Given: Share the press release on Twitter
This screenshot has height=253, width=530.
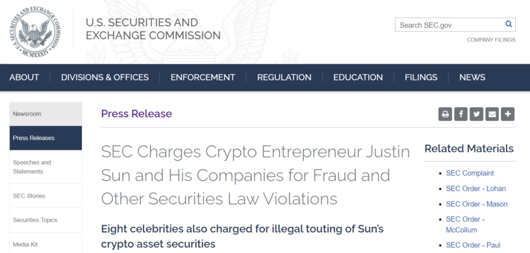Looking at the screenshot, I should [476, 114].
